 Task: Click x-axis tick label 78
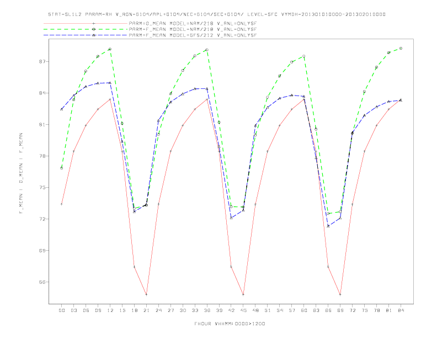(377, 310)
